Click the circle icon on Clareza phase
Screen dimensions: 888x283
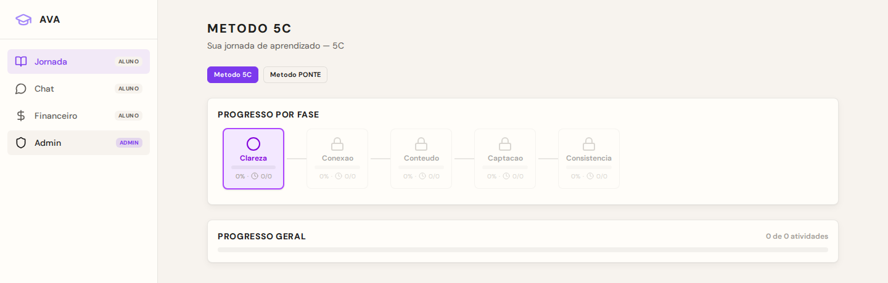253,144
